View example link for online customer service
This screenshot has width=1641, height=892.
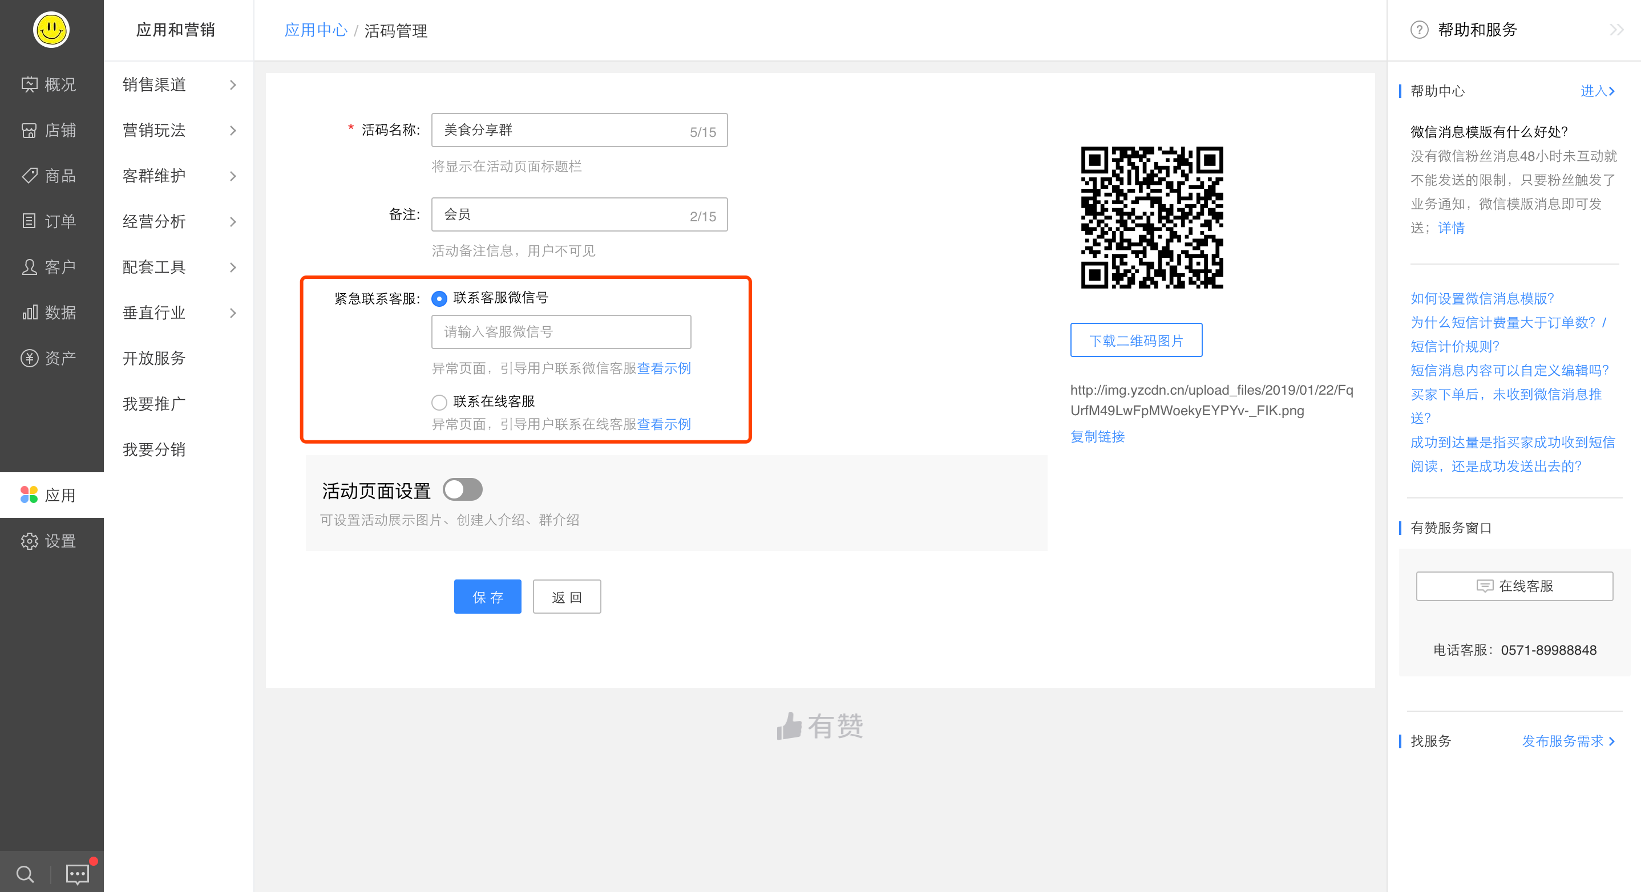pyautogui.click(x=663, y=424)
